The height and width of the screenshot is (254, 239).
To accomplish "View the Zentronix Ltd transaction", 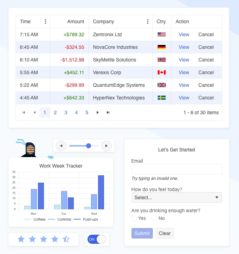I will point(184,34).
